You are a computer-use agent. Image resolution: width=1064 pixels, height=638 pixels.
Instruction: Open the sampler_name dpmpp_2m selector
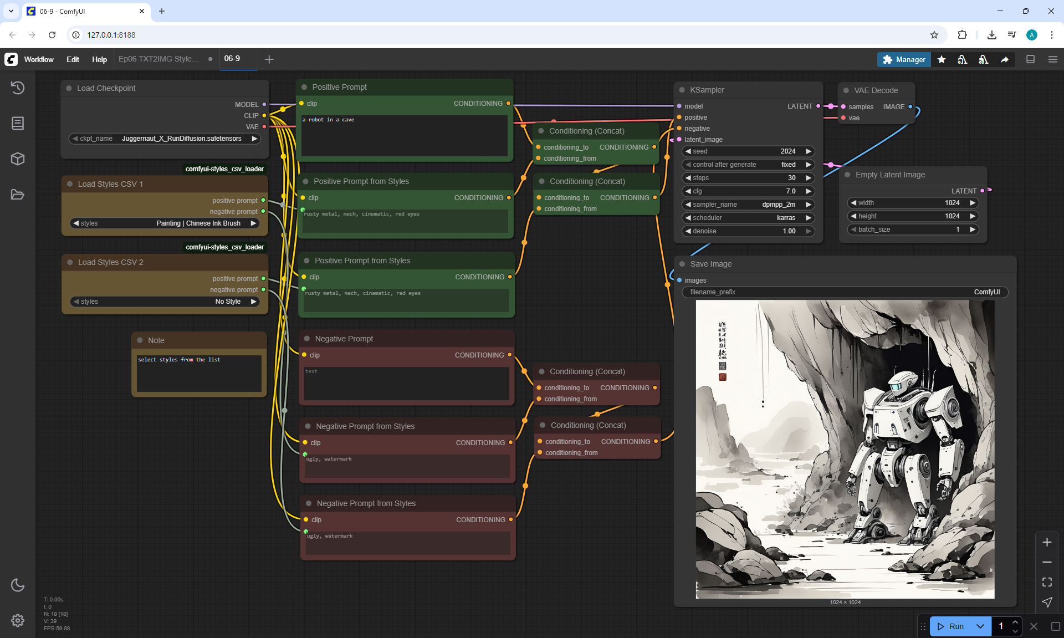[747, 205]
